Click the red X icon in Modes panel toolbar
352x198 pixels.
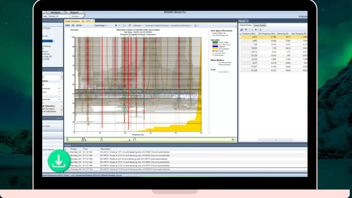(x=246, y=29)
